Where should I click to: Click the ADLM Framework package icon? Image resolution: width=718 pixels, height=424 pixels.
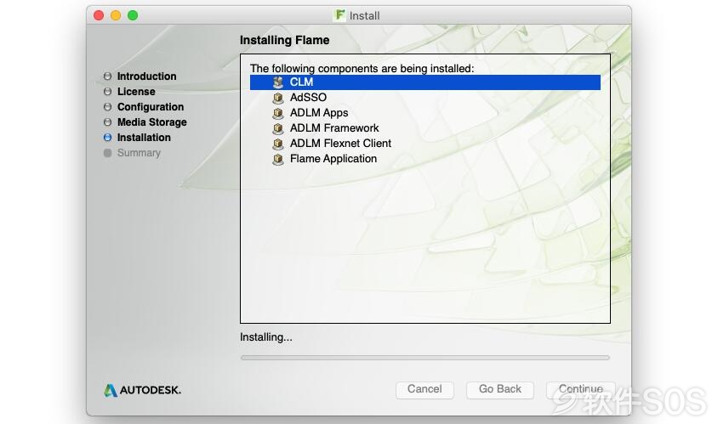[278, 128]
